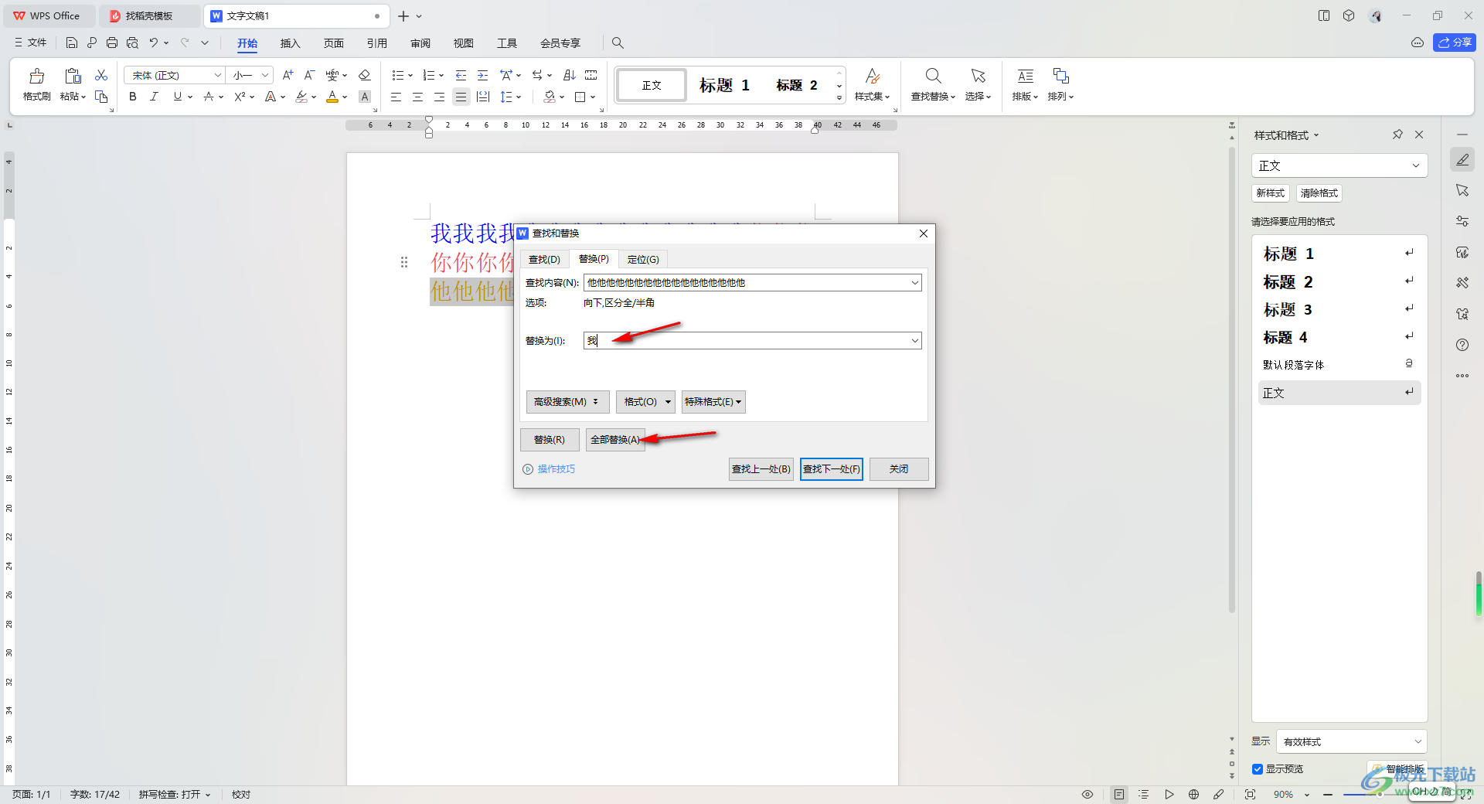Click the New Style button
This screenshot has height=804, width=1484.
point(1270,193)
